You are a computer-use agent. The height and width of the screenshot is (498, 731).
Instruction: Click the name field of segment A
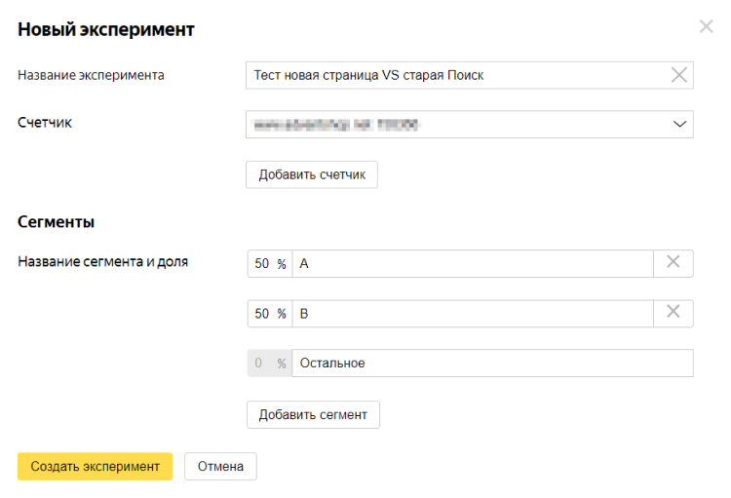[x=473, y=264]
